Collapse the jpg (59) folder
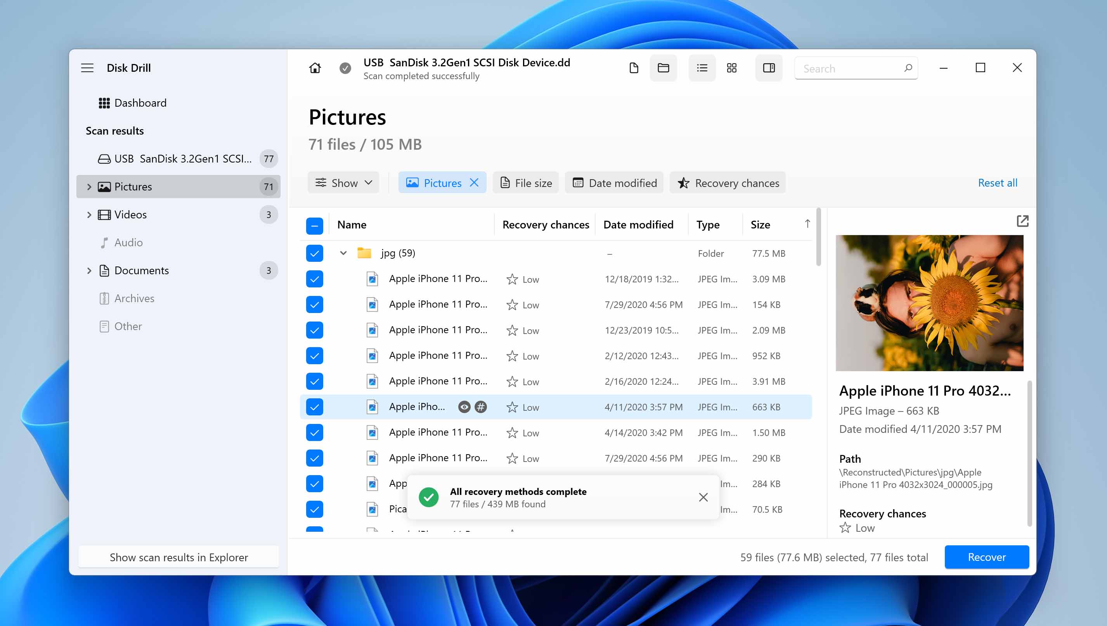Screen dimensions: 1107x626 pyautogui.click(x=343, y=253)
